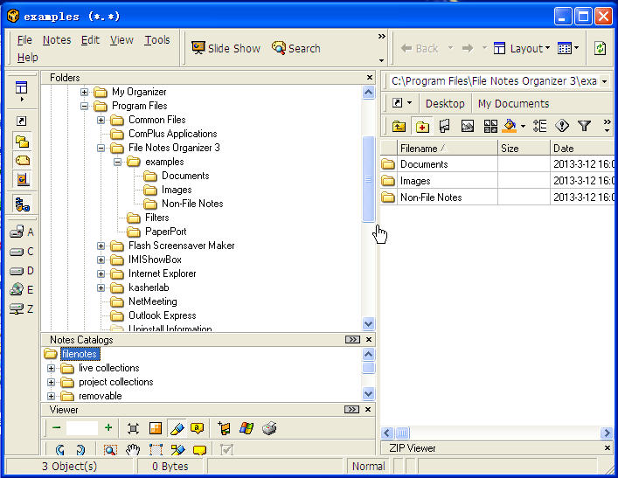
Task: Select the hand pan tool in Viewer
Action: pyautogui.click(x=133, y=450)
